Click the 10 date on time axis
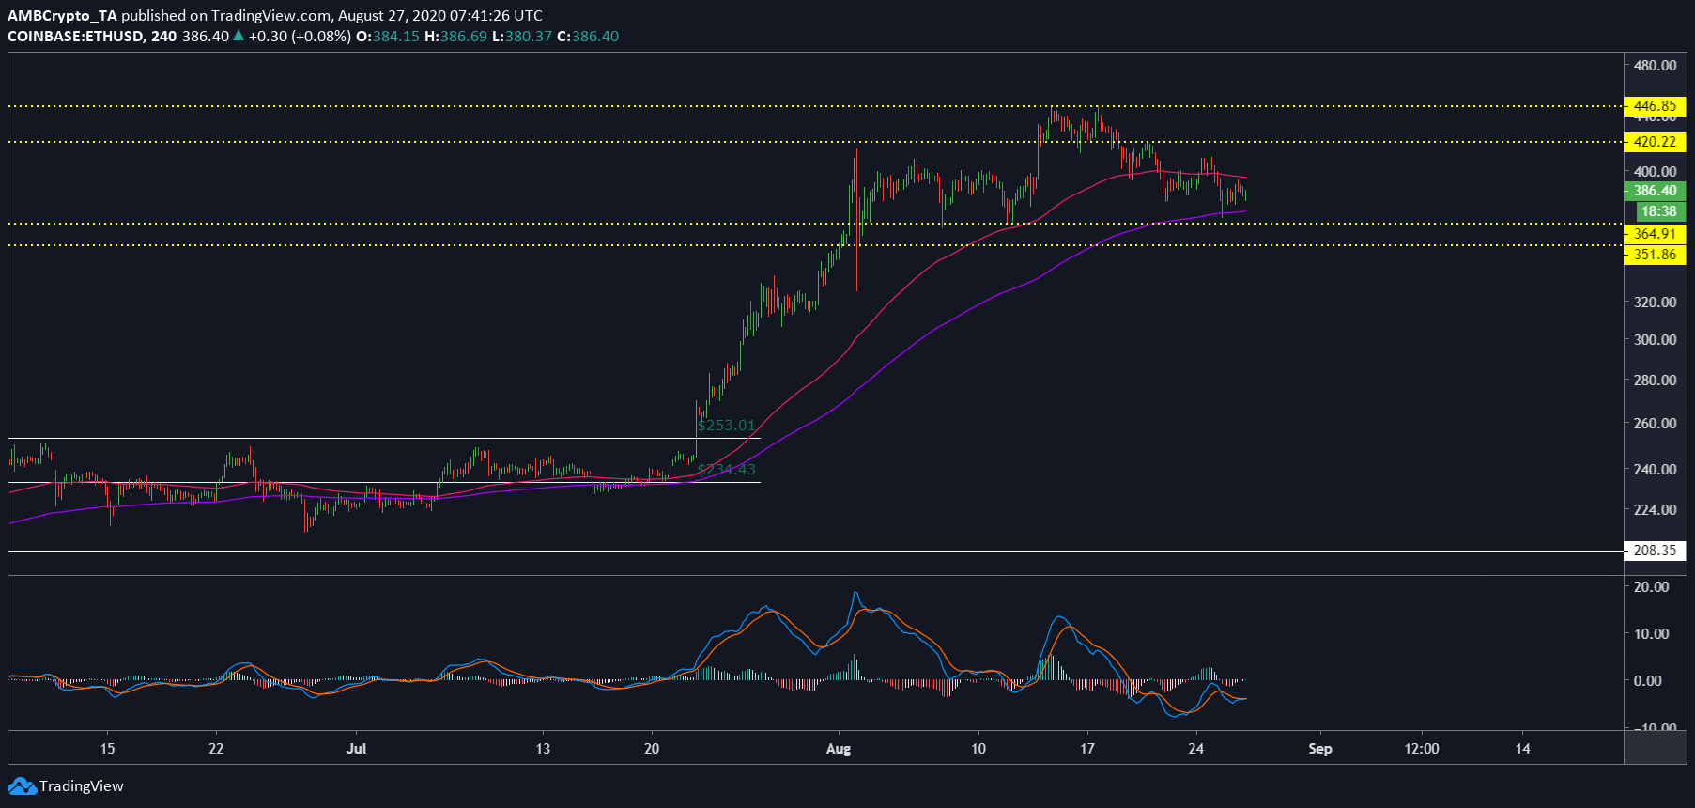The height and width of the screenshot is (808, 1695). [978, 749]
